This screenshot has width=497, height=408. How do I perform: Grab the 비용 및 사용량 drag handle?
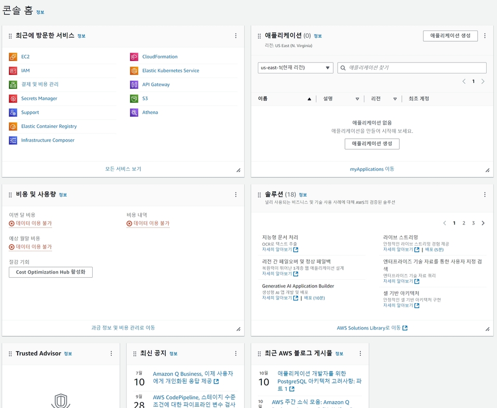[10, 194]
